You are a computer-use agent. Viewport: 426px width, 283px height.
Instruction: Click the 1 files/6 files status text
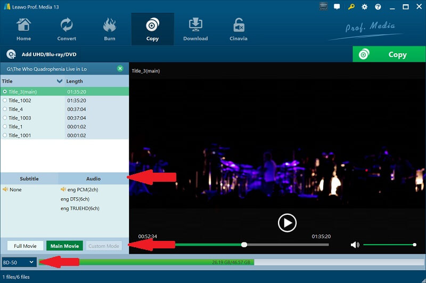[x=16, y=277]
